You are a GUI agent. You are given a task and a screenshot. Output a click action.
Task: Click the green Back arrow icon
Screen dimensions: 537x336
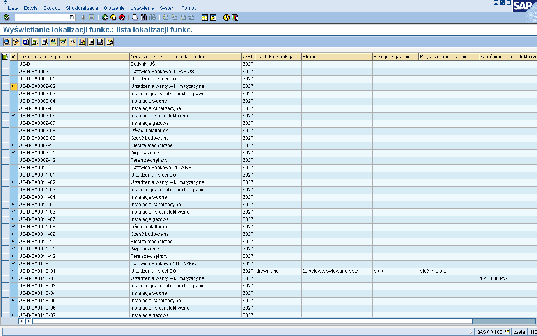(x=105, y=17)
